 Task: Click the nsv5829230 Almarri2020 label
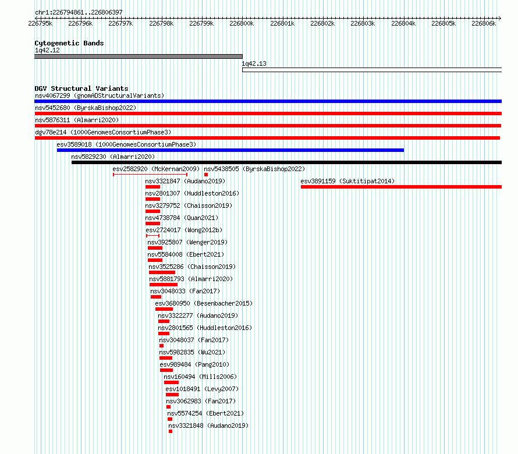[113, 157]
